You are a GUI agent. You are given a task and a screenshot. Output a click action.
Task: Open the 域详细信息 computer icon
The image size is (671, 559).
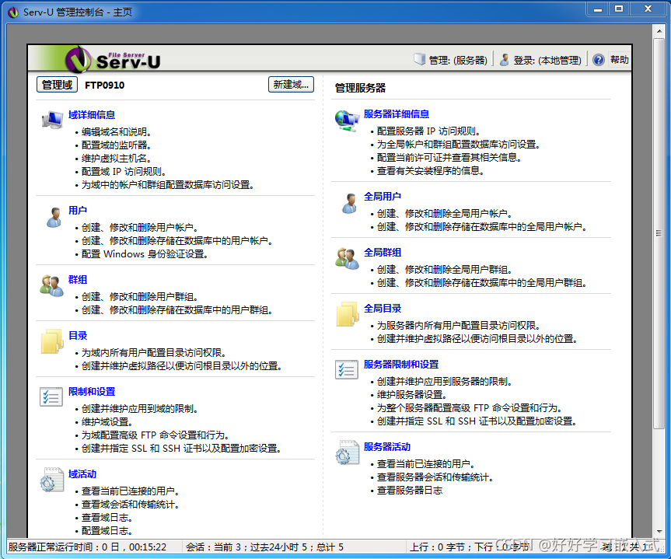pos(51,120)
